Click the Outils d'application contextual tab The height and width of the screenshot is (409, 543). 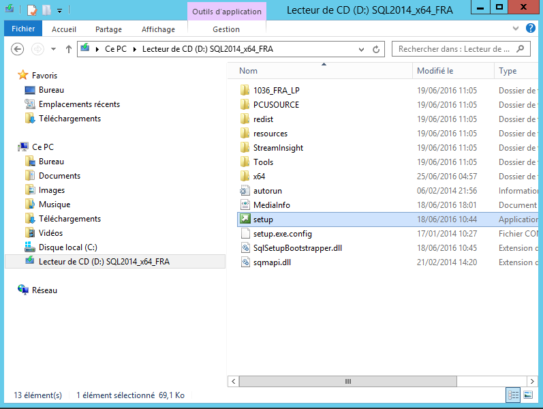227,12
